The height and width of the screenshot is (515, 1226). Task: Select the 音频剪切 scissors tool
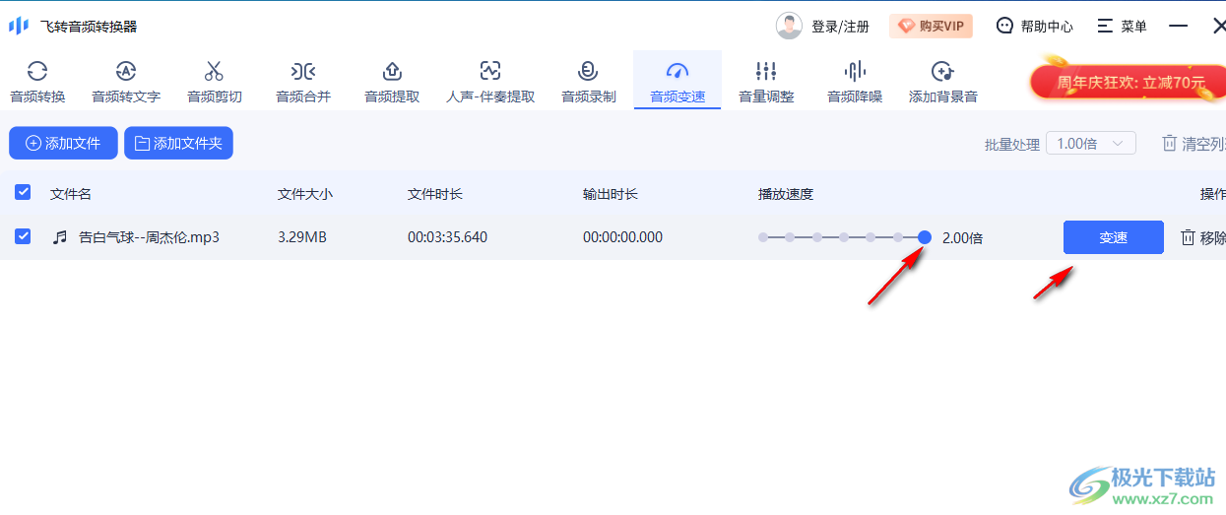coord(215,82)
